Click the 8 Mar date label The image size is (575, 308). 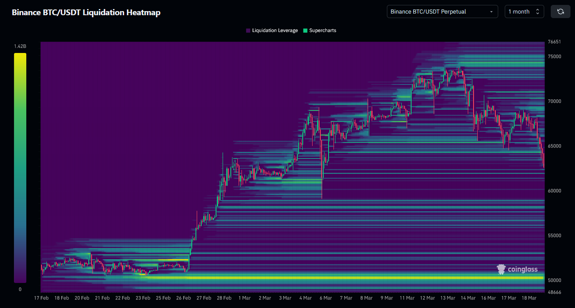pyautogui.click(x=366, y=298)
